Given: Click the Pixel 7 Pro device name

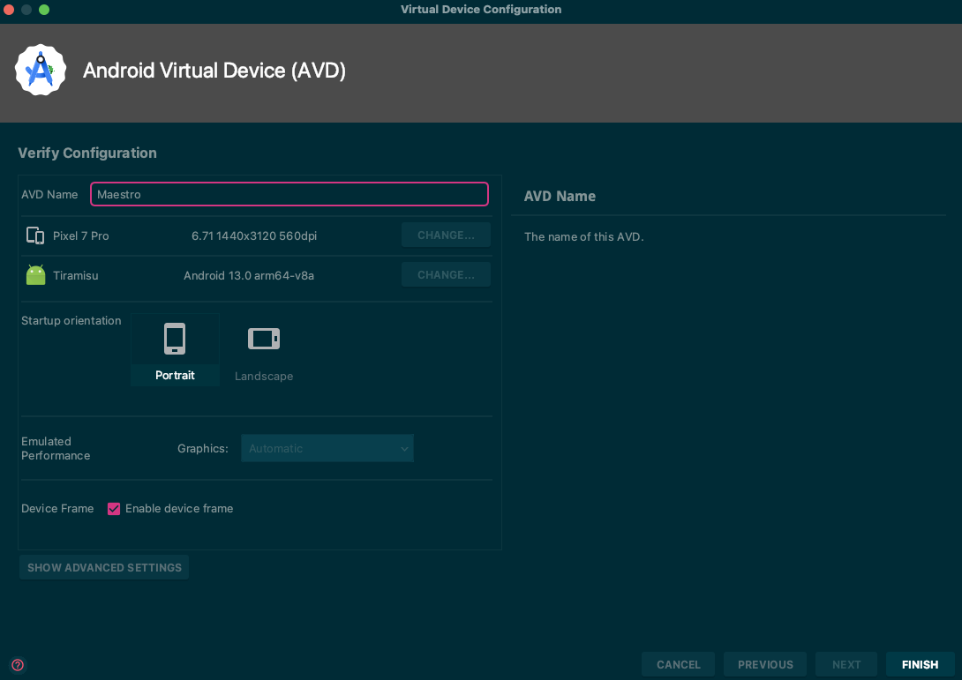Looking at the screenshot, I should [81, 236].
